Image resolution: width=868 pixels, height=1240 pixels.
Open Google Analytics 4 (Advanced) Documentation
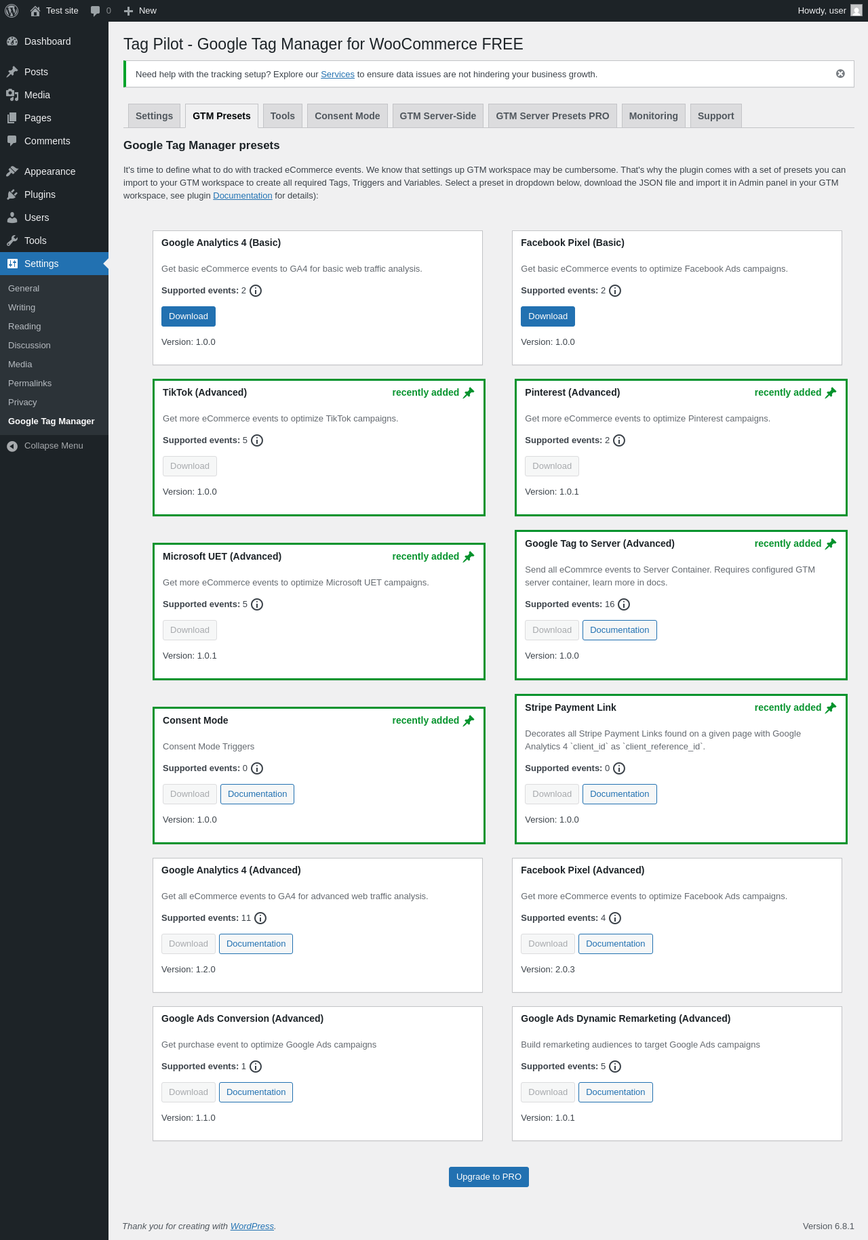click(256, 944)
